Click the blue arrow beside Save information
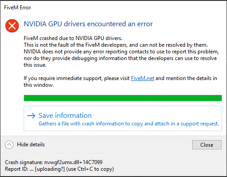The image size is (227, 177). (31, 116)
